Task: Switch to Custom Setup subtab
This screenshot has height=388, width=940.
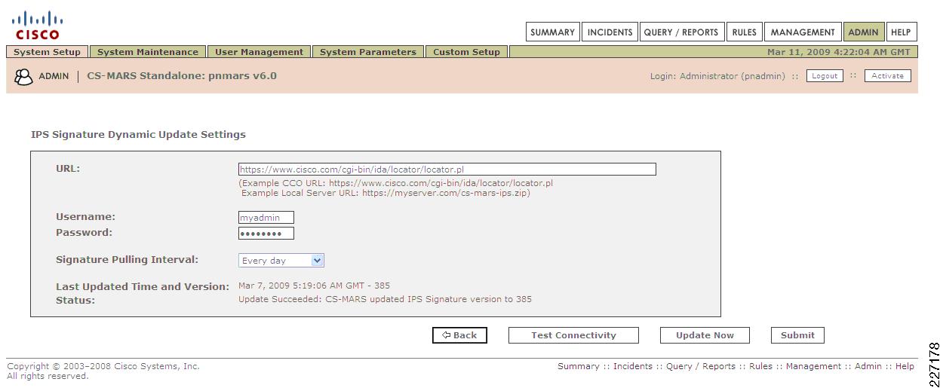Action: 466,52
